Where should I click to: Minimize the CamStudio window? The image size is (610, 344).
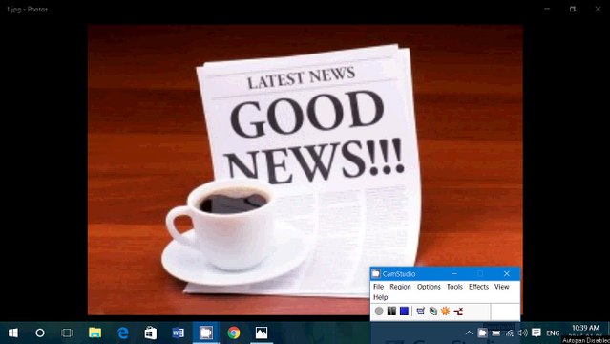[454, 274]
